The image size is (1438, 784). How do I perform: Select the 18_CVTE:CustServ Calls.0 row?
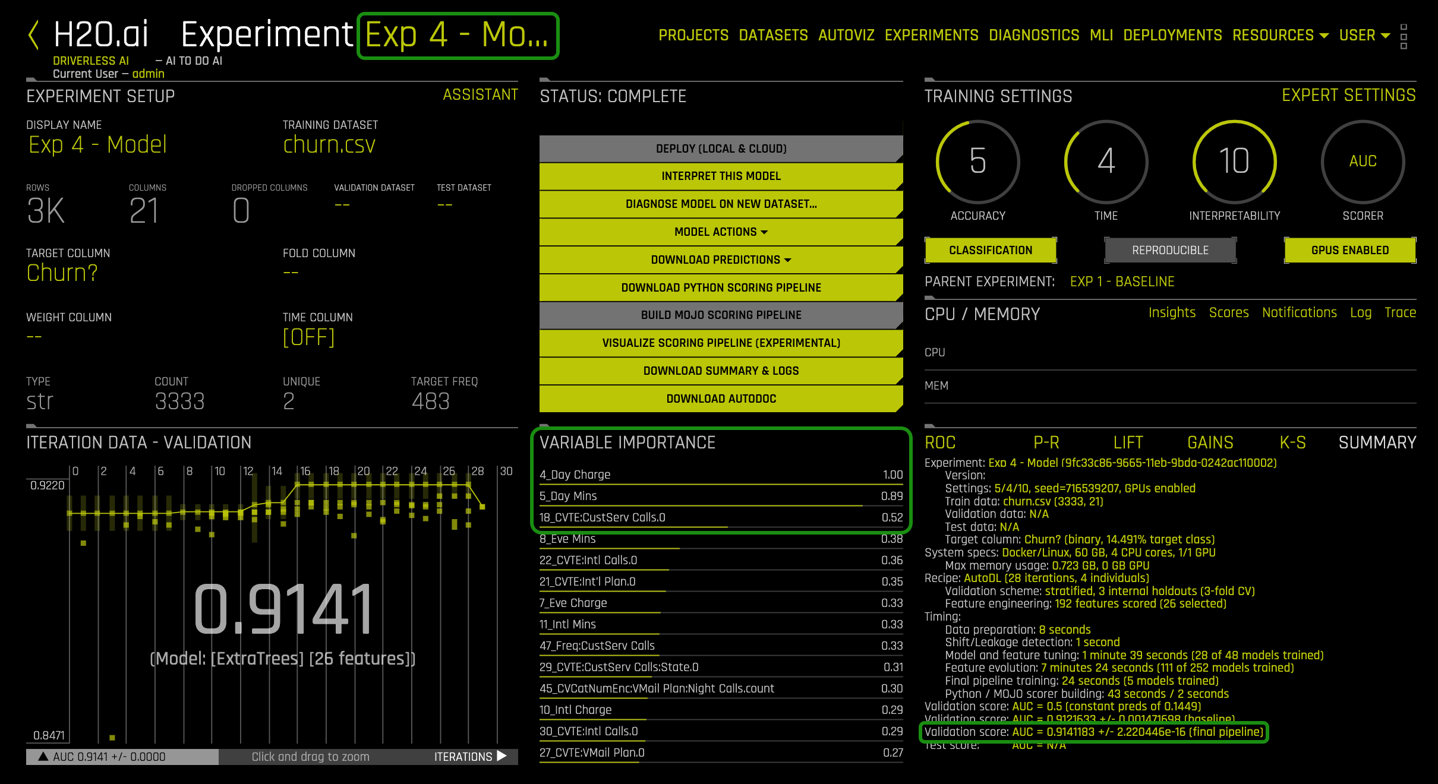(721, 518)
